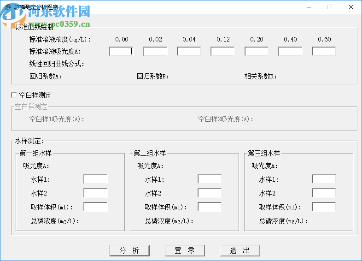Close the 总磷测定分析程序 window
The image size is (362, 261).
pos(351,7)
